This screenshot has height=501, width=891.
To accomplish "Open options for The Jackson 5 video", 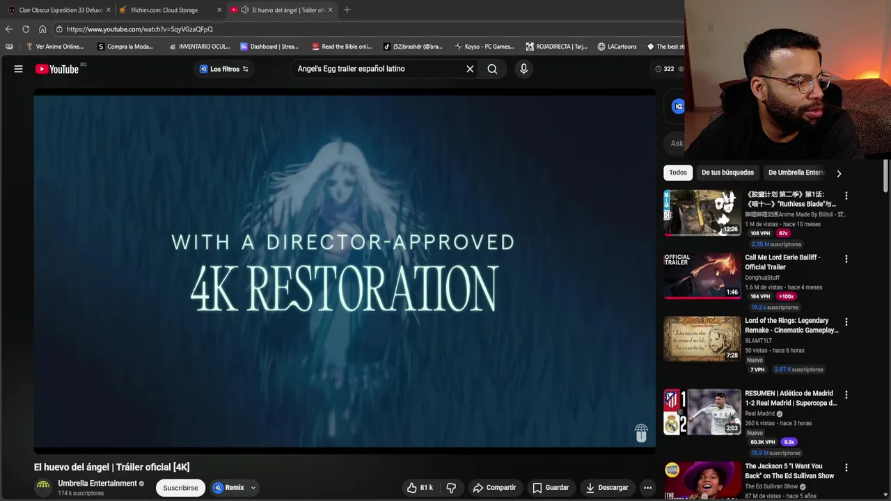I will 846,468.
